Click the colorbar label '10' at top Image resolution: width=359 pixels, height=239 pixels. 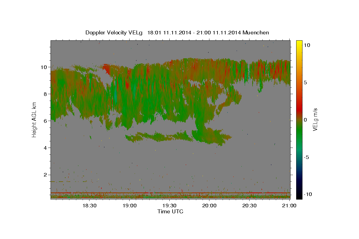307,45
